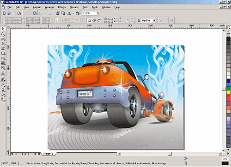Select the Pick tool in toolbox

click(x=3, y=29)
